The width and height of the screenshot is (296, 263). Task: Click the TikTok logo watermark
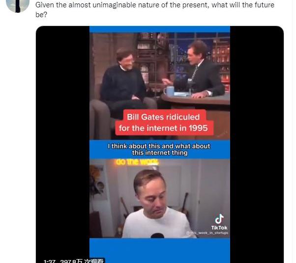(219, 222)
